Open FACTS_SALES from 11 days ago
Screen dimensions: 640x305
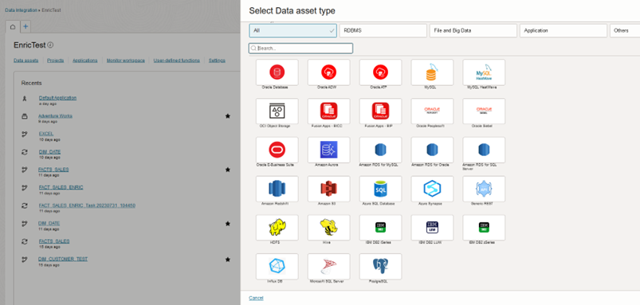[x=53, y=170]
